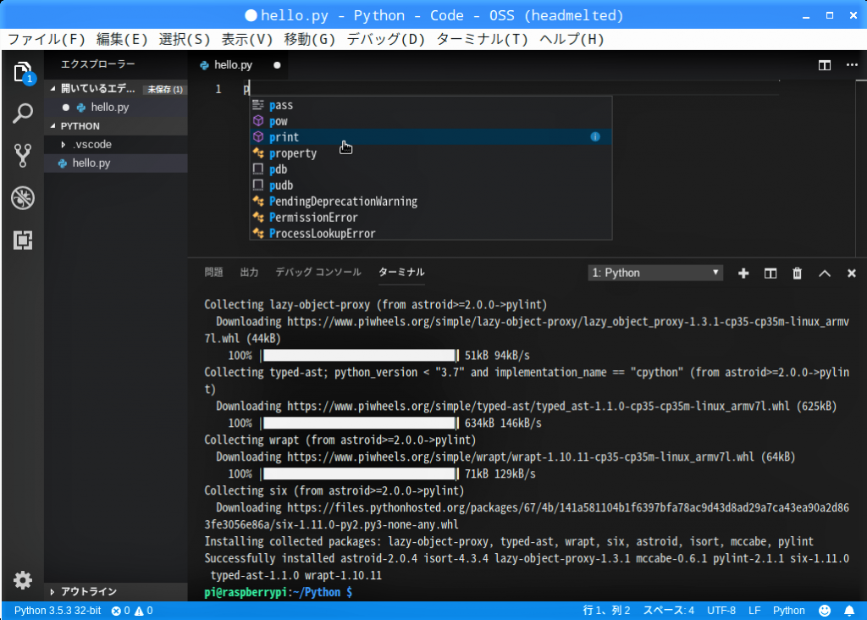Open the デバッグ(D) menu

(386, 39)
